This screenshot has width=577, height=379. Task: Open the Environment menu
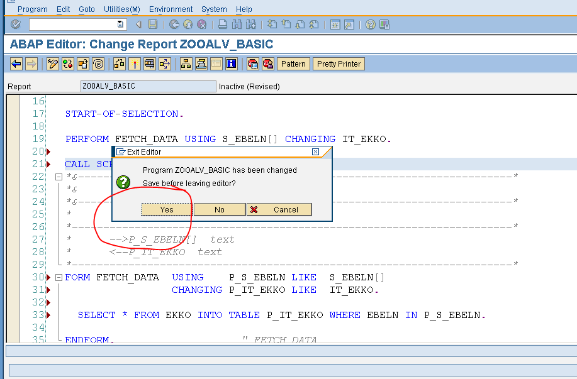click(171, 9)
